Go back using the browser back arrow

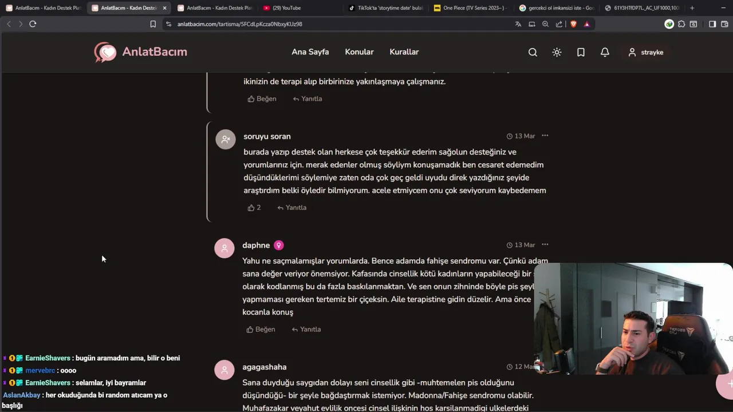pos(9,24)
